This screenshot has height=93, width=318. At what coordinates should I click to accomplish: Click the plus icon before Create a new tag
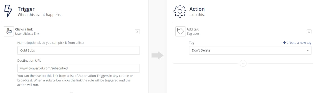pos(284,43)
